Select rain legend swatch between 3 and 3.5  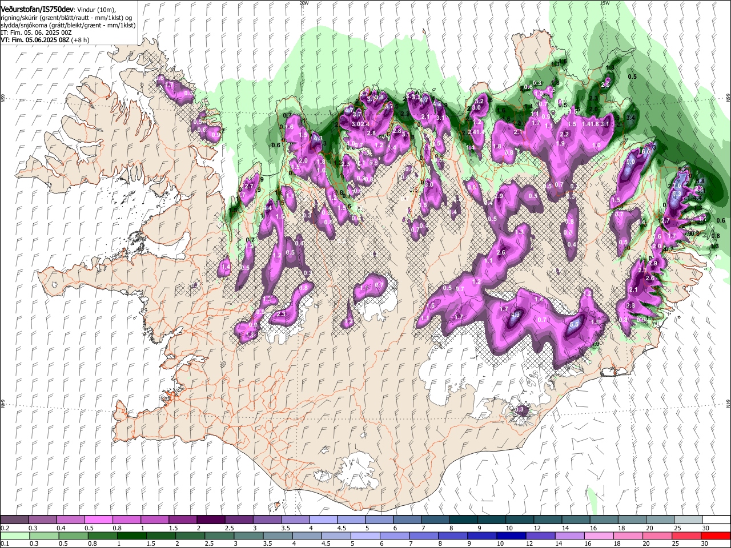click(248, 535)
